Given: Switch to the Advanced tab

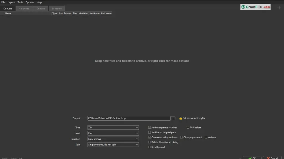Looking at the screenshot, I should point(24,9).
